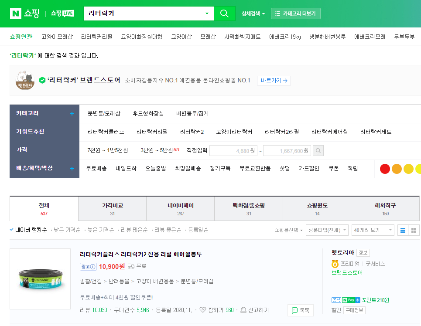Toggle 오늘출발 filter
Screen dimensions: 421x326
[x=156, y=168]
